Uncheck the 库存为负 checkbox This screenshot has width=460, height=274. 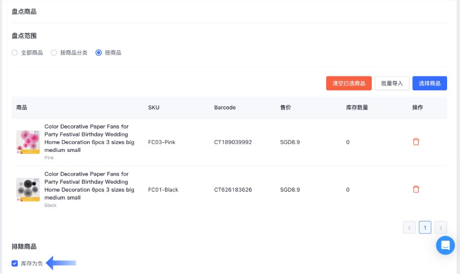pos(15,264)
